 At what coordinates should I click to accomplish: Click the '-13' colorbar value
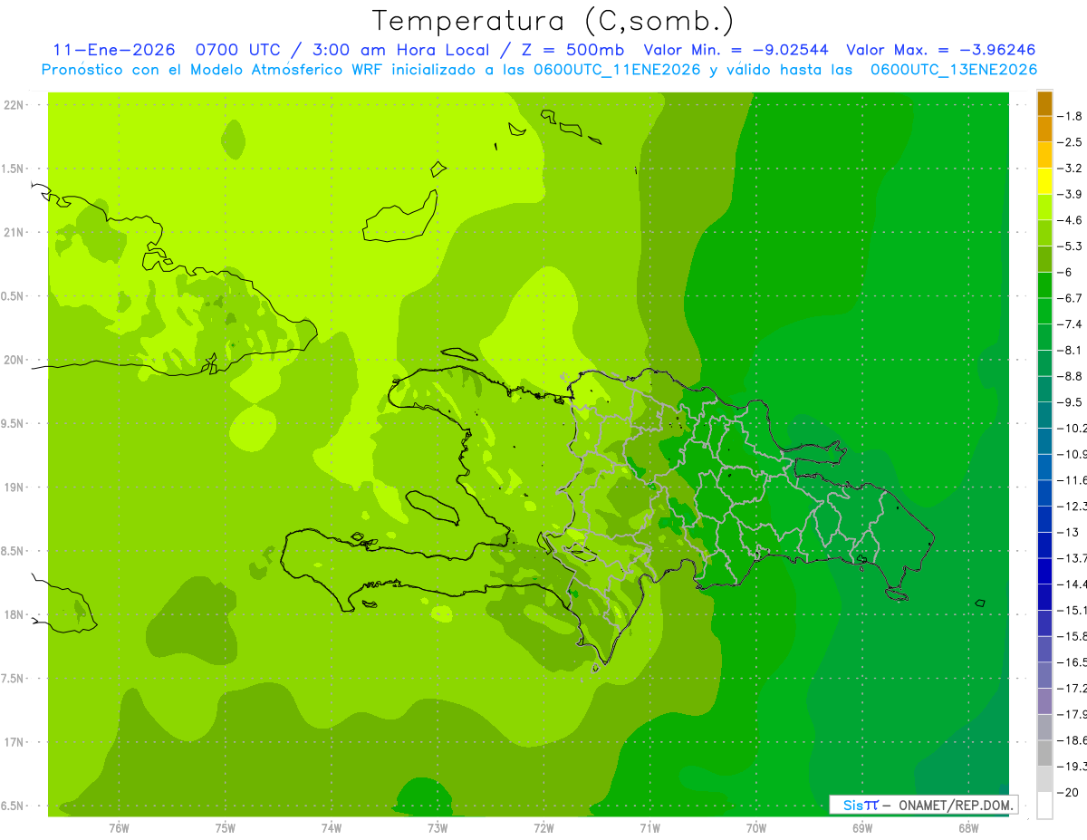(x=1069, y=532)
